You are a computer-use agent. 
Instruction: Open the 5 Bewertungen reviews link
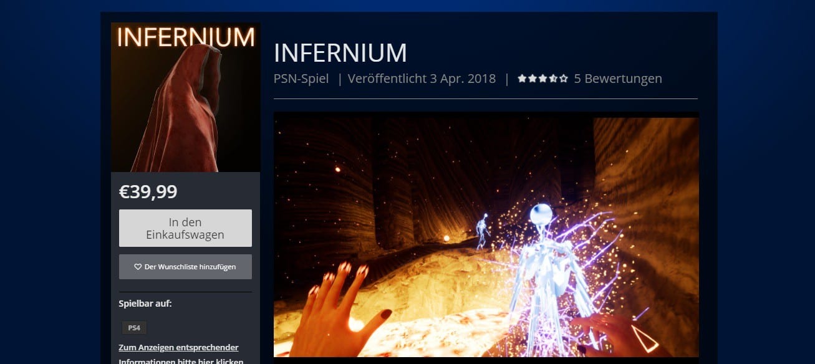618,79
